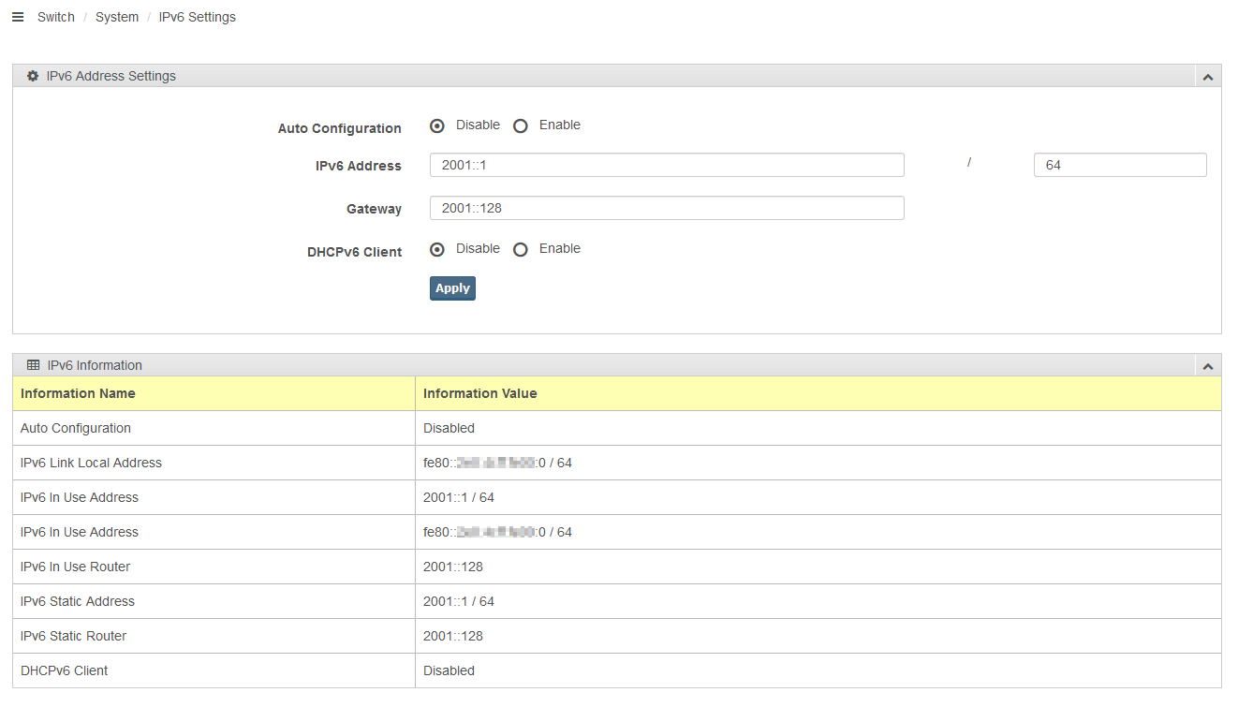Image resolution: width=1238 pixels, height=707 pixels.
Task: Enable Auto Configuration
Action: (x=521, y=125)
